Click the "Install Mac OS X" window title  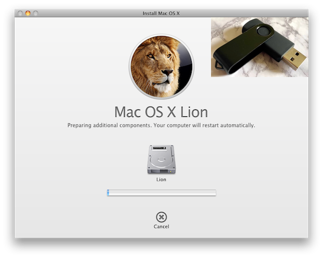click(161, 13)
